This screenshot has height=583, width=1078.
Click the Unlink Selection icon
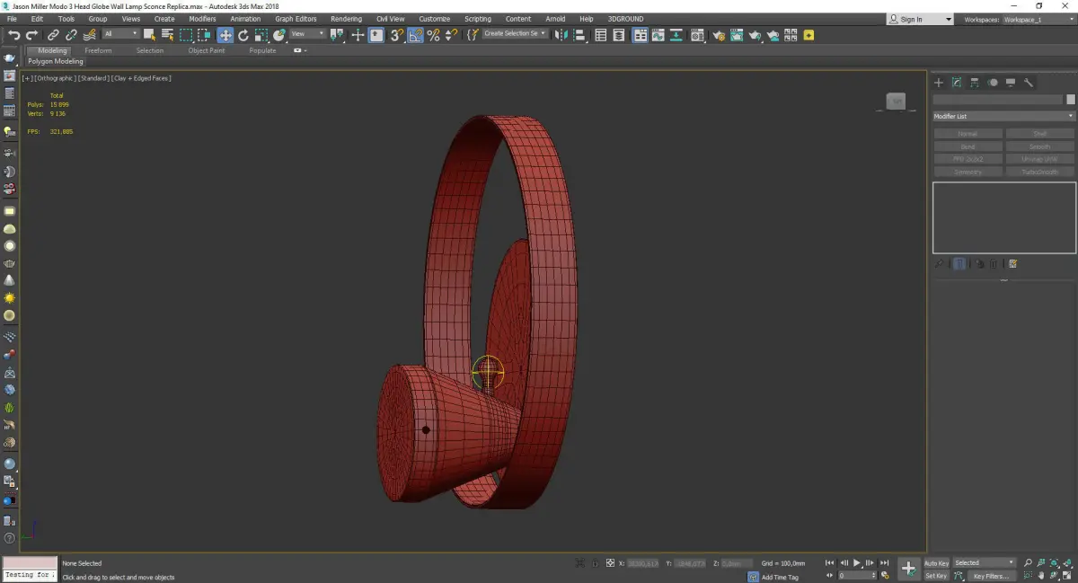click(x=70, y=35)
